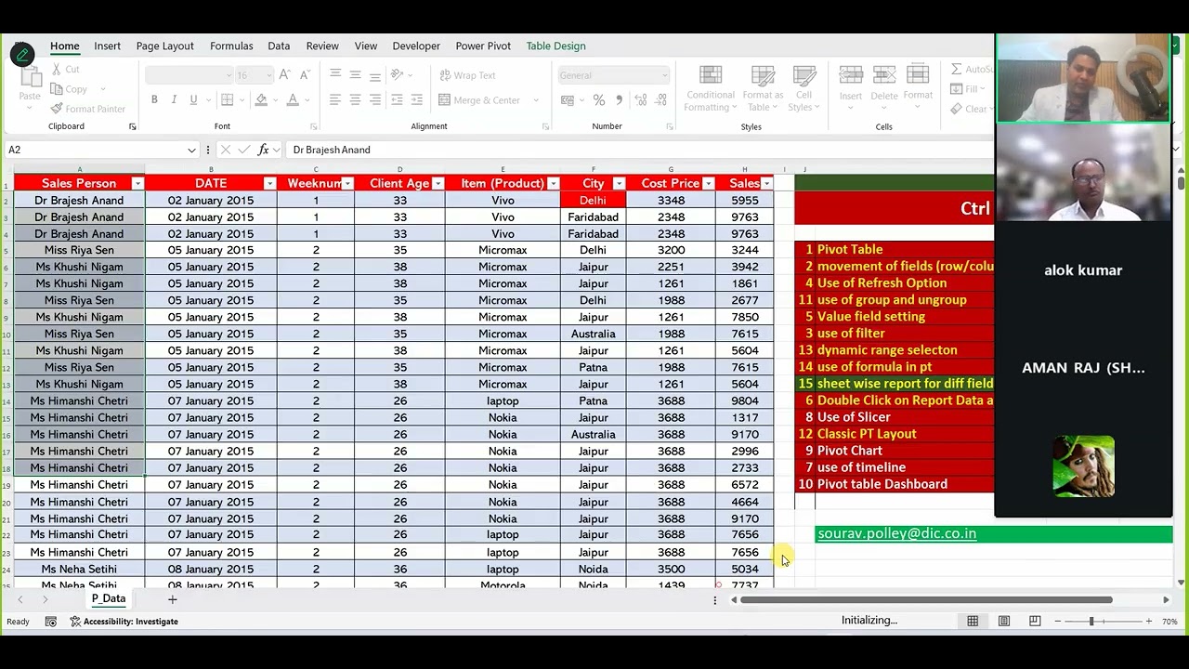1189x669 pixels.
Task: Open Merge & Center dropdown arrow
Action: [x=536, y=100]
